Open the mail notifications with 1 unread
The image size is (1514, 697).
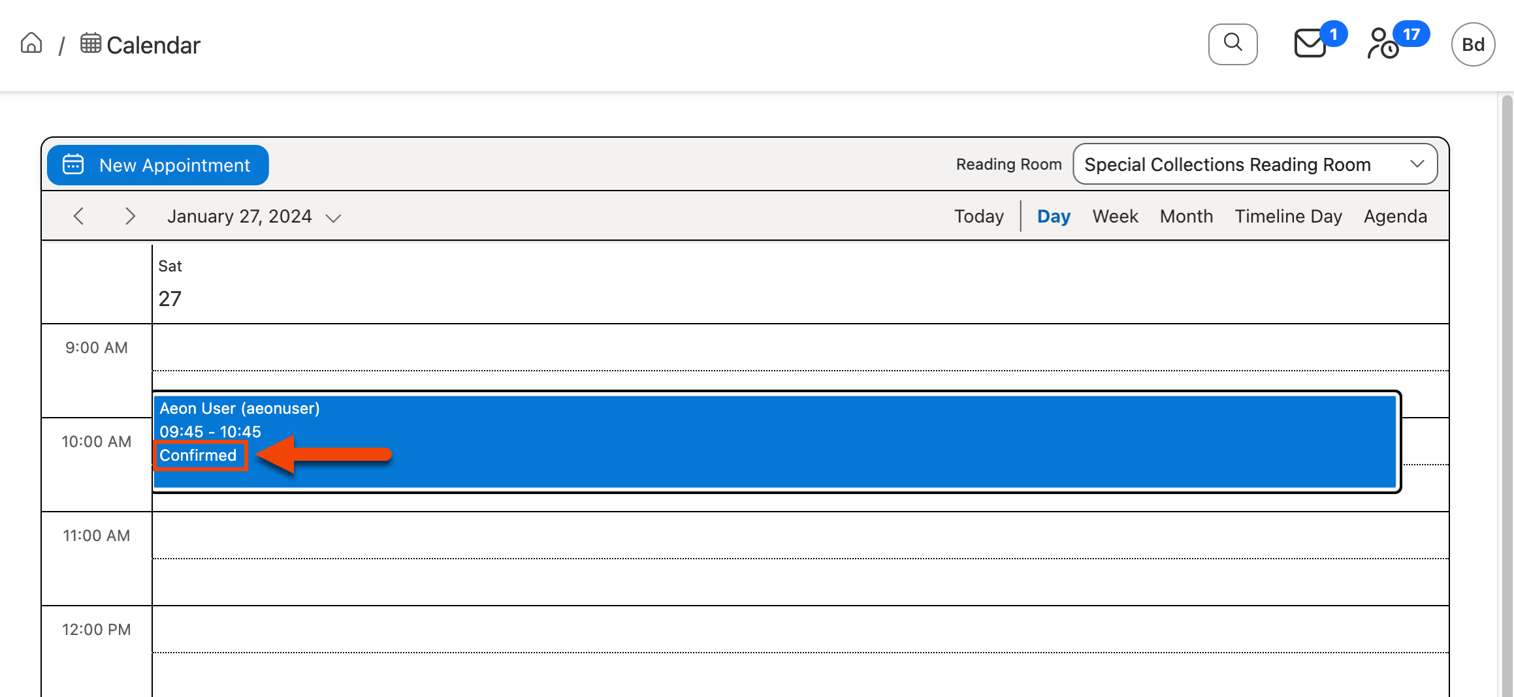click(1310, 44)
